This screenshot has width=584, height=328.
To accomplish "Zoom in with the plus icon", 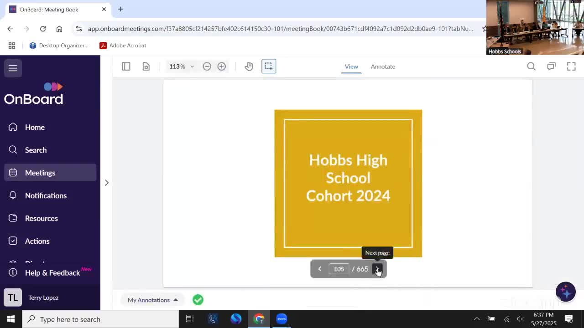I will point(221,67).
